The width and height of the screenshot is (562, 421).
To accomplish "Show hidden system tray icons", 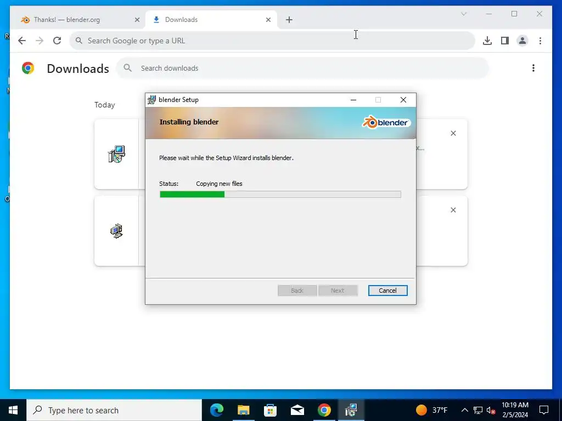I will pyautogui.click(x=464, y=410).
